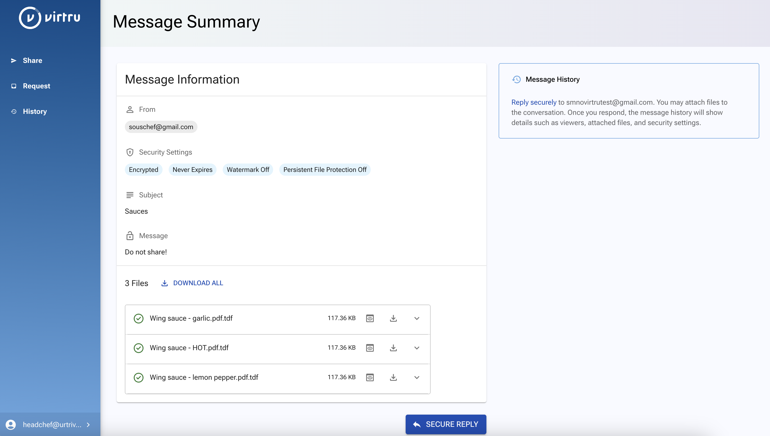Click green checkmark for HOT file
The image size is (770, 436).
click(138, 348)
